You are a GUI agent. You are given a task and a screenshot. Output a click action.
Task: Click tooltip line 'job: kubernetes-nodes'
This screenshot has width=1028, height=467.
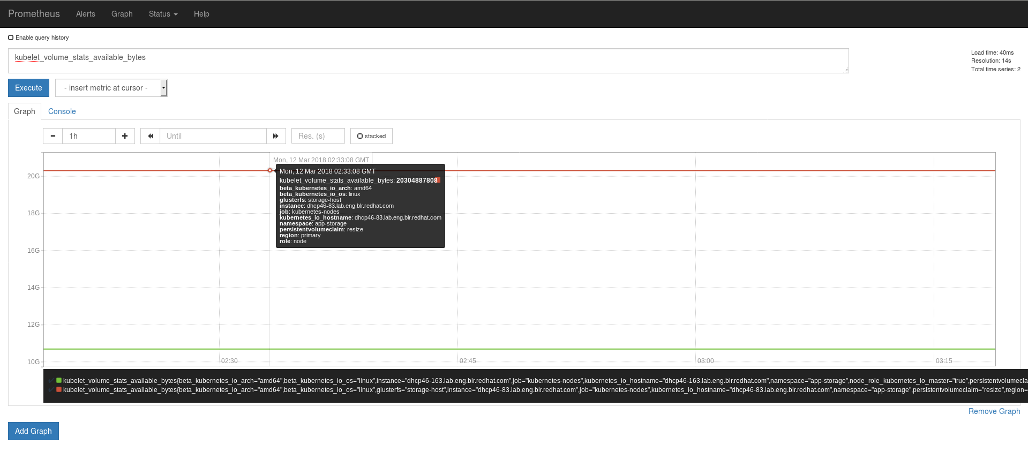pyautogui.click(x=309, y=212)
